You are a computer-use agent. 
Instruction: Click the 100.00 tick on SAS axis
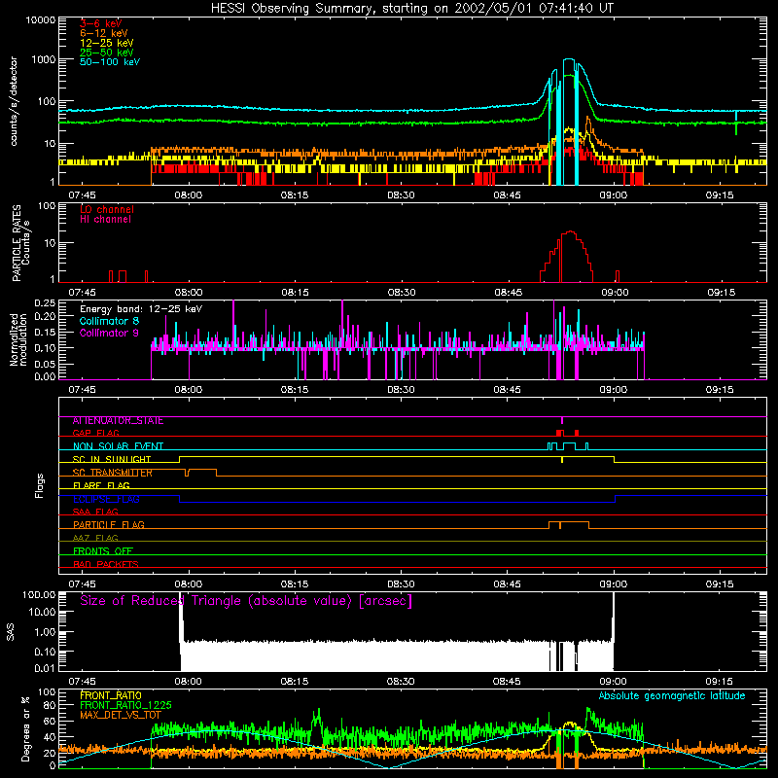pos(39,595)
